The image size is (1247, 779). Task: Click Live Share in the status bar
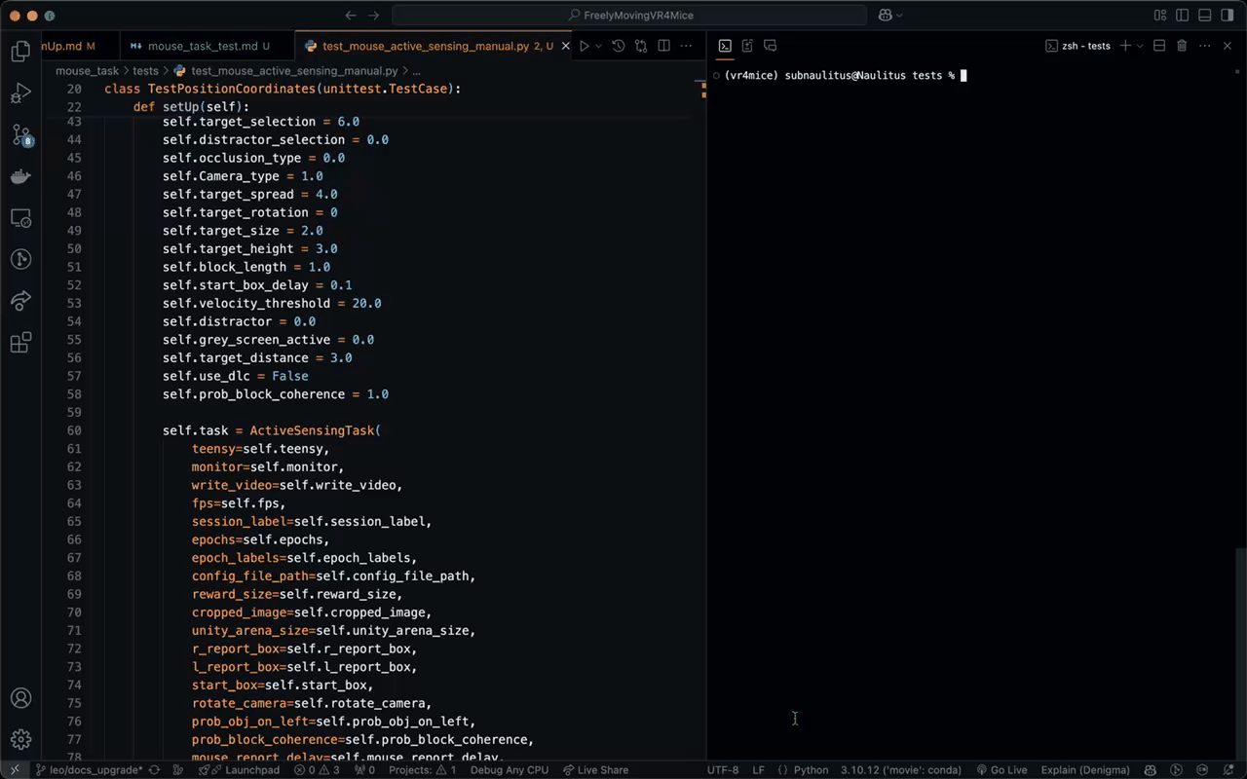click(595, 770)
